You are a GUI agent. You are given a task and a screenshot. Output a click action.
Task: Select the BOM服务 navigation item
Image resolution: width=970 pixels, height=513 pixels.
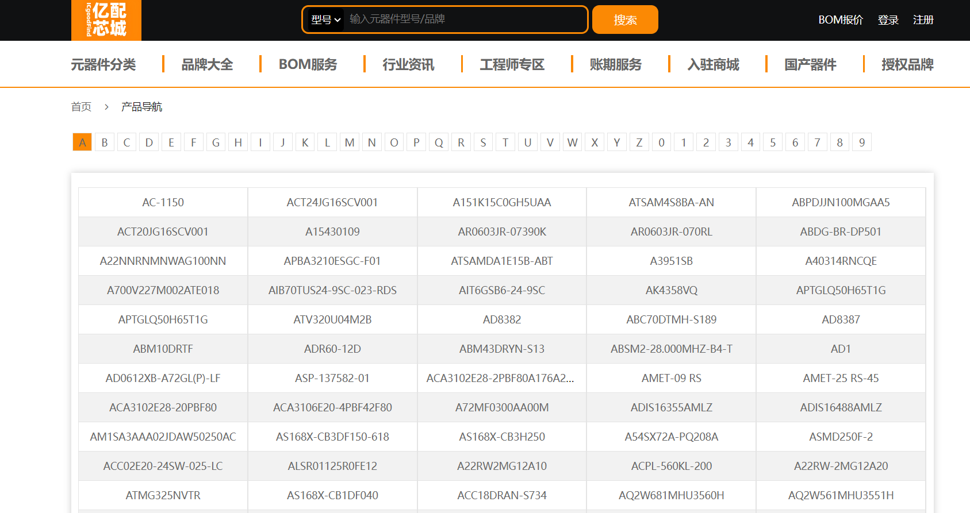pyautogui.click(x=308, y=64)
